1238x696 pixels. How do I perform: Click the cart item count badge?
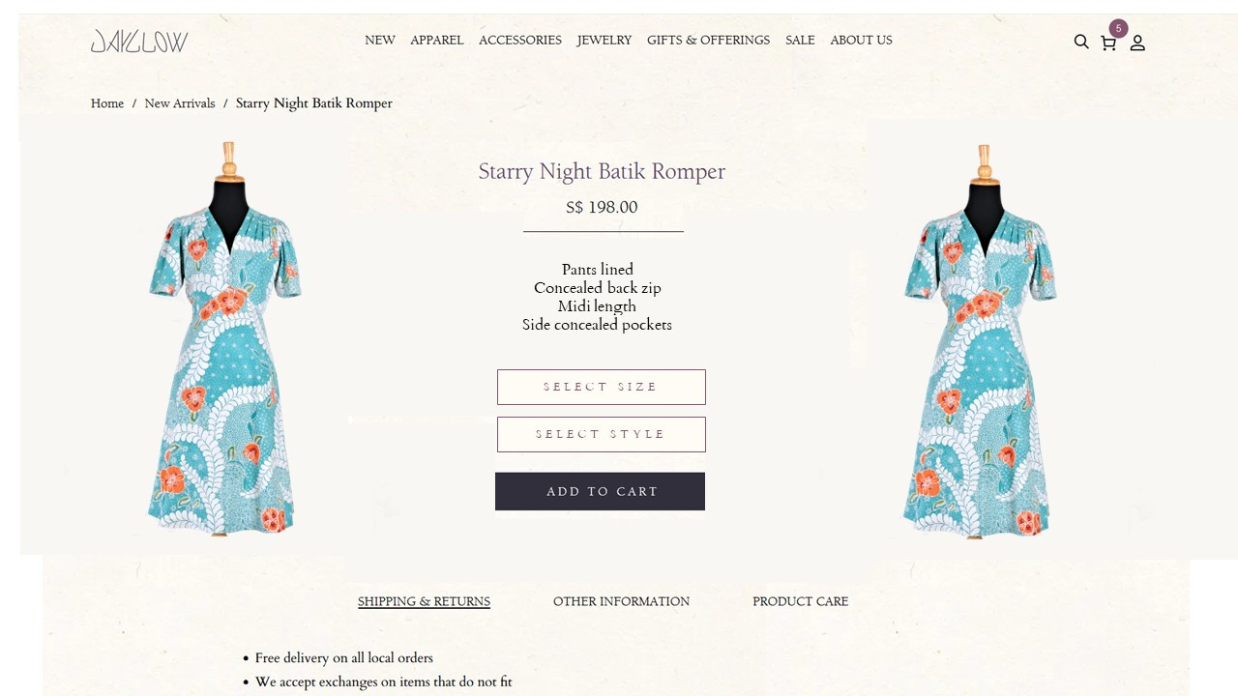coord(1119,28)
